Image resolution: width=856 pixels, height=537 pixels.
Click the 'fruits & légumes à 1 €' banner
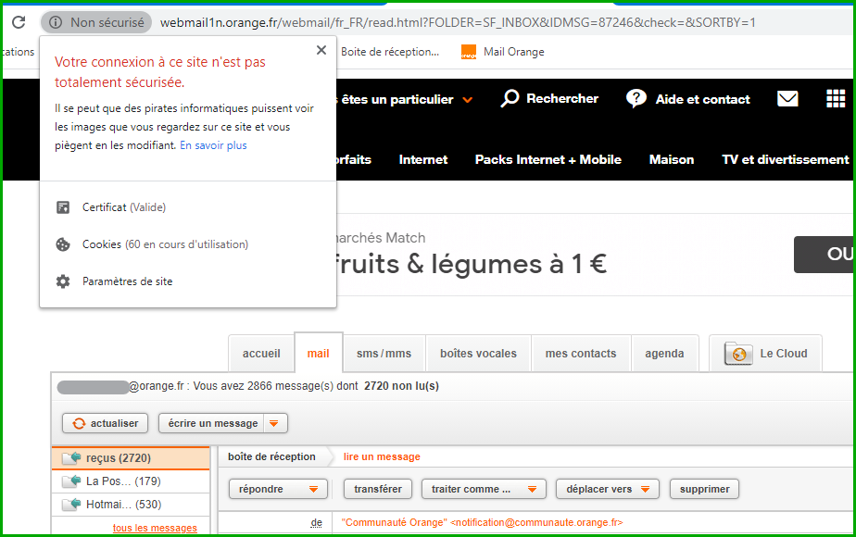click(470, 264)
